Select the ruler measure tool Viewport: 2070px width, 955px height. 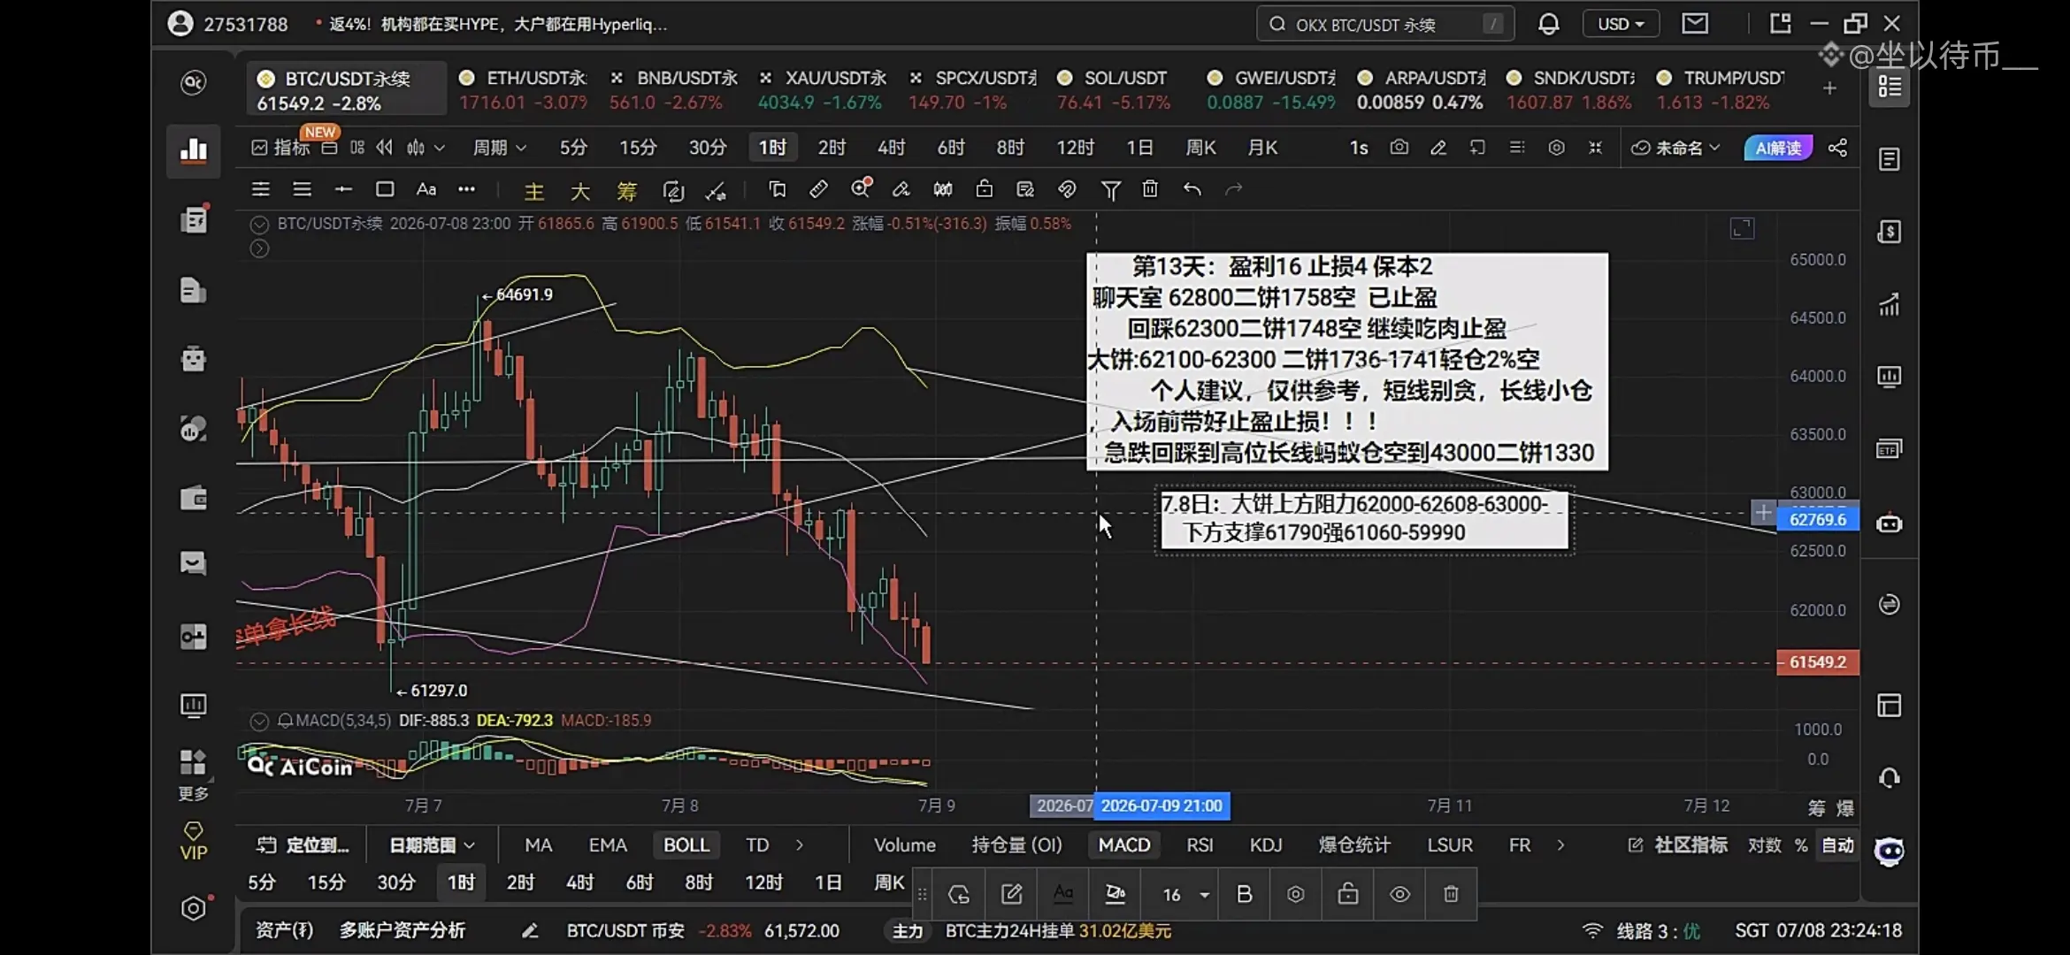[x=818, y=189]
